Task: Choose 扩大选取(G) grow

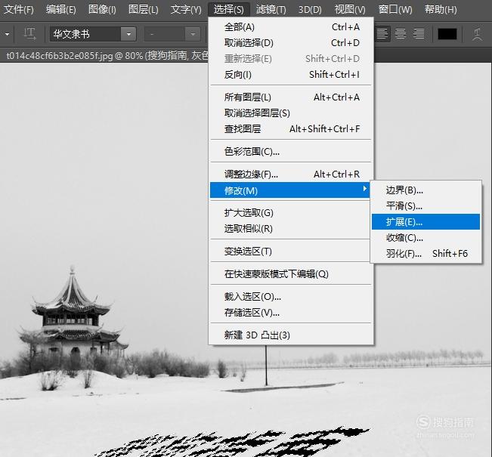Action: (x=292, y=213)
